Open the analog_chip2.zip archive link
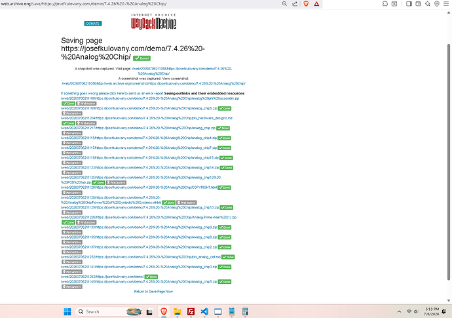The height and width of the screenshot is (318, 452). (139, 247)
